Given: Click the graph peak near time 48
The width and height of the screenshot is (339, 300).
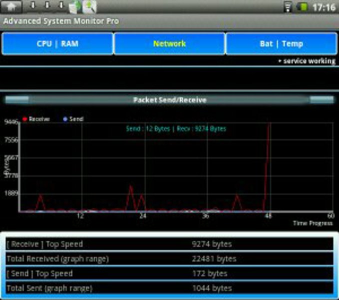Looking at the screenshot, I should [269, 125].
